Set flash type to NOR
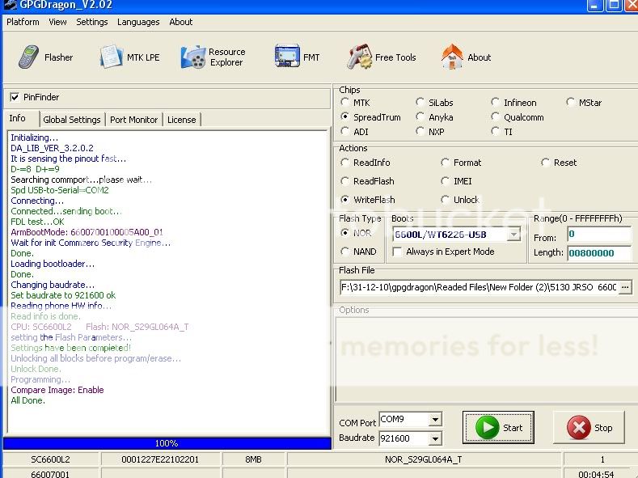 click(344, 233)
